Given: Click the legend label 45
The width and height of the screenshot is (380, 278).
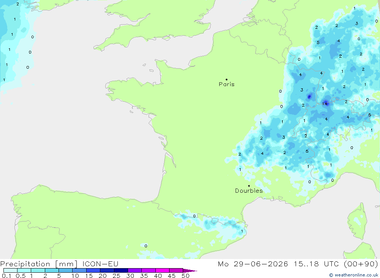Looking at the screenshot, I should pos(172,276).
